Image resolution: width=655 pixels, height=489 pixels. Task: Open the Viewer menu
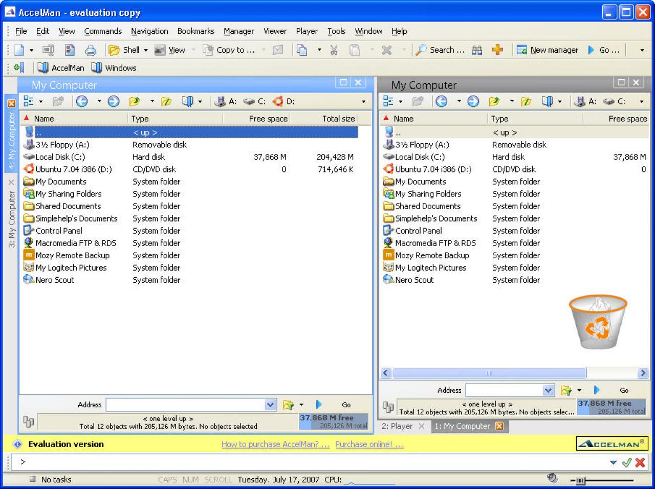pos(275,31)
